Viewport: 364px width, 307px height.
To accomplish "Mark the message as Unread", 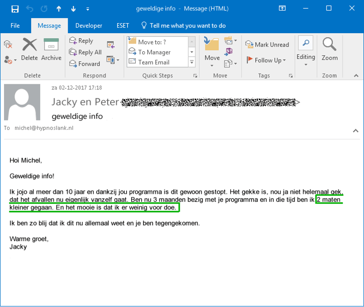I will 267,45.
